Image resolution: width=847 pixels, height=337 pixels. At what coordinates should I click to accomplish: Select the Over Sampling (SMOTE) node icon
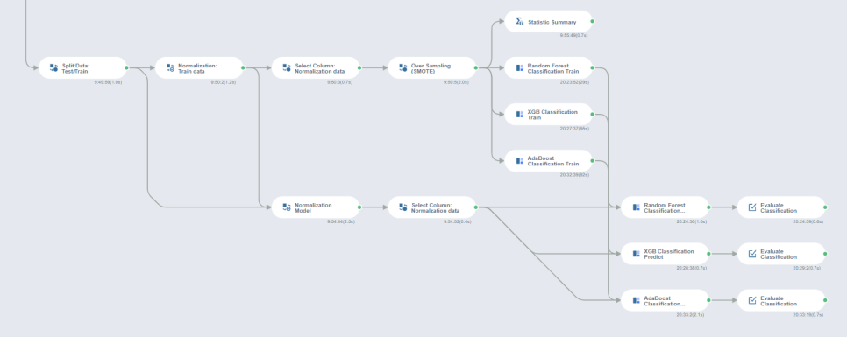[x=403, y=68]
